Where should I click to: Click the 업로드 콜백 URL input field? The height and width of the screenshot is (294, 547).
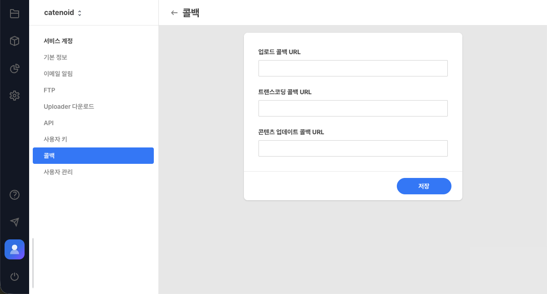[x=353, y=68]
